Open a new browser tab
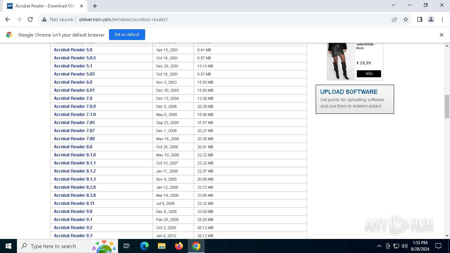This screenshot has height=253, width=450. coord(95,6)
